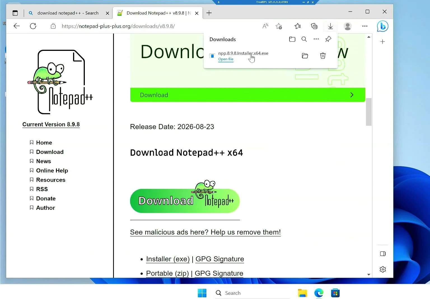Click the site lock icon in address bar
The width and height of the screenshot is (430, 299).
point(53,26)
